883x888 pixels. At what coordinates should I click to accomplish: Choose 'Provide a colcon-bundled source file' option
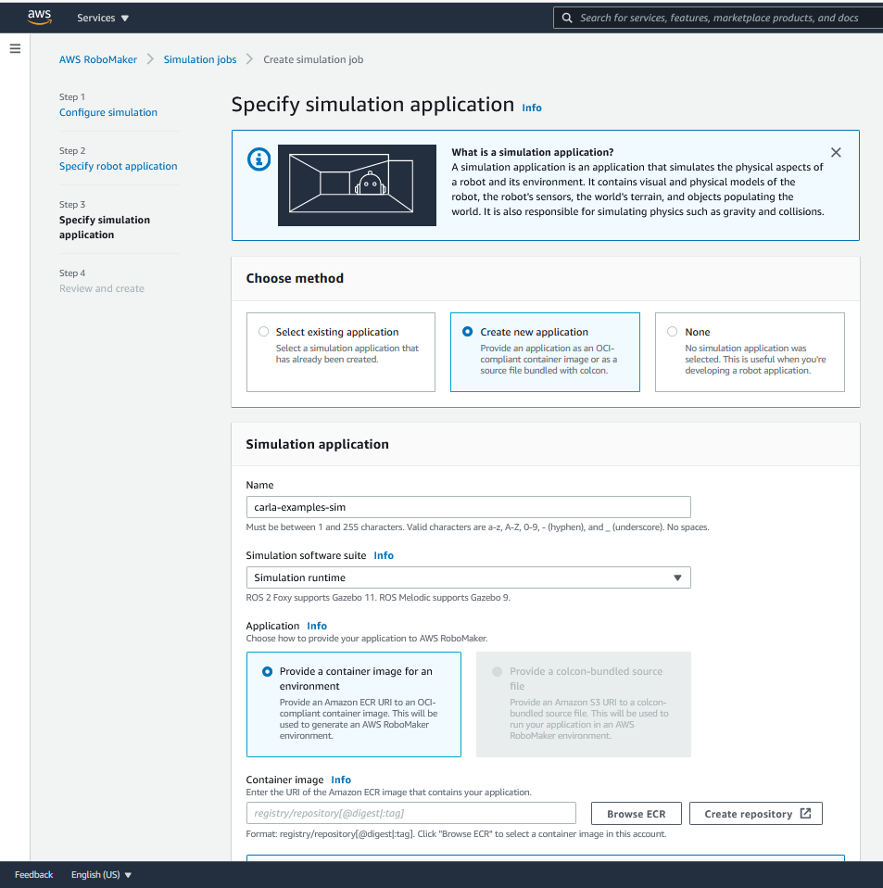[x=497, y=672]
